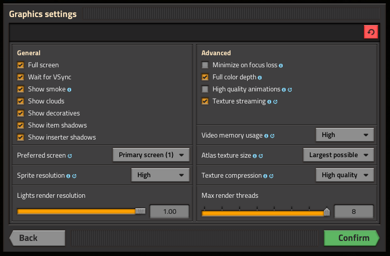Click the info icon beside Video memory usage
390x256 pixels.
click(x=266, y=136)
